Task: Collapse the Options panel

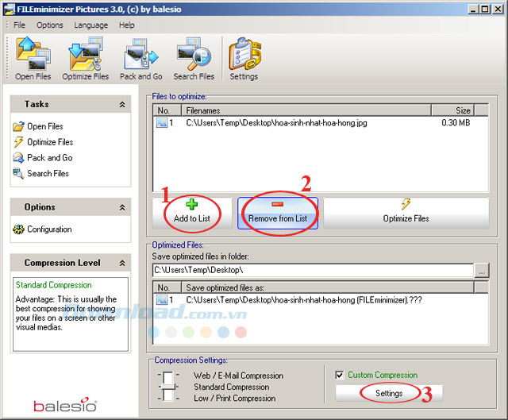Action: [x=122, y=207]
